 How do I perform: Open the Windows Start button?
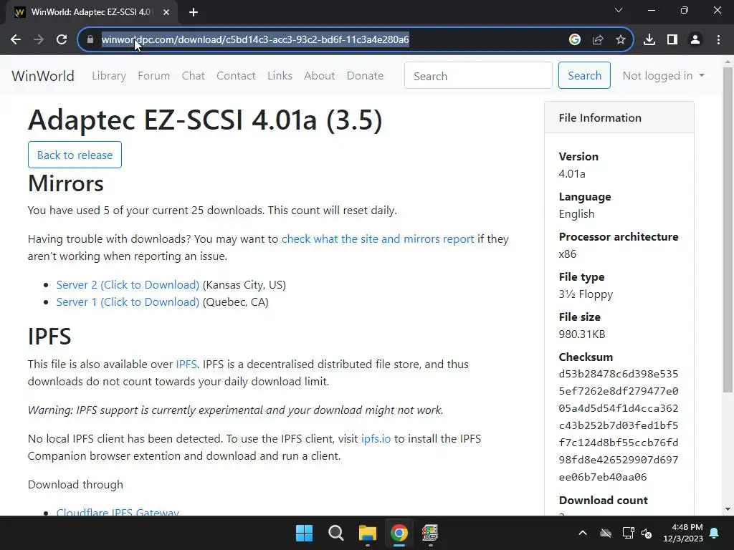(304, 533)
